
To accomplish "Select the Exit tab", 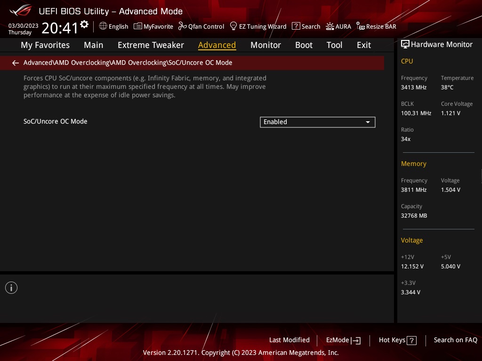I will [364, 45].
